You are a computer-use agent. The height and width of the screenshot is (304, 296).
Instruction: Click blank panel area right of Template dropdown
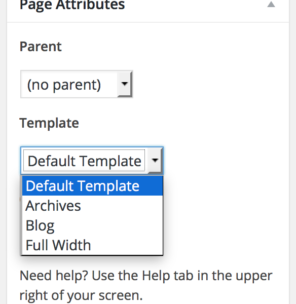coord(225,161)
